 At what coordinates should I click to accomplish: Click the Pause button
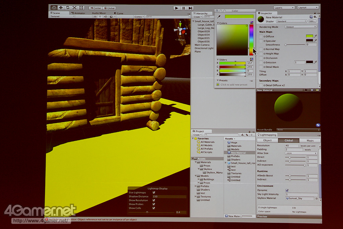pos(184,8)
